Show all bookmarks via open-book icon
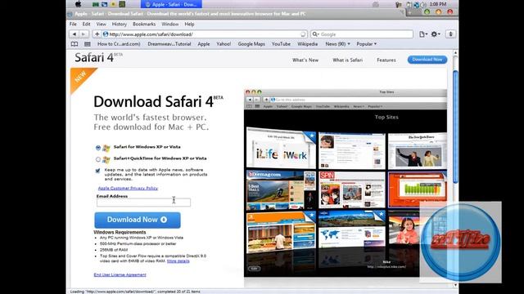The height and width of the screenshot is (294, 524). coord(75,44)
